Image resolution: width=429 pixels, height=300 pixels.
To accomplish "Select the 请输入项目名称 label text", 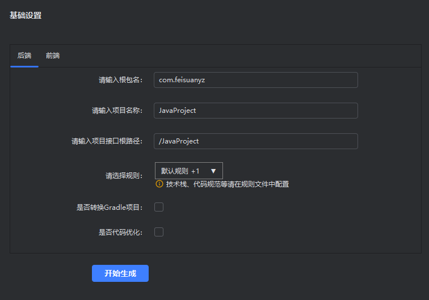I will [x=117, y=111].
